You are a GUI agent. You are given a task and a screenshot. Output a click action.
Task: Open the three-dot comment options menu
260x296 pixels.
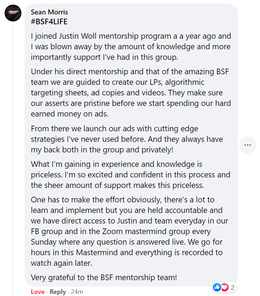(248, 145)
